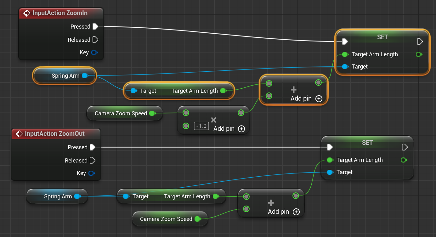
Task: Select the highlighted SET node by its title
Action: [x=382, y=37]
